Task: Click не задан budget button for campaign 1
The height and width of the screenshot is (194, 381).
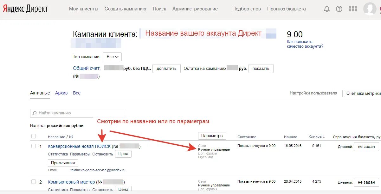Action: click(x=366, y=147)
